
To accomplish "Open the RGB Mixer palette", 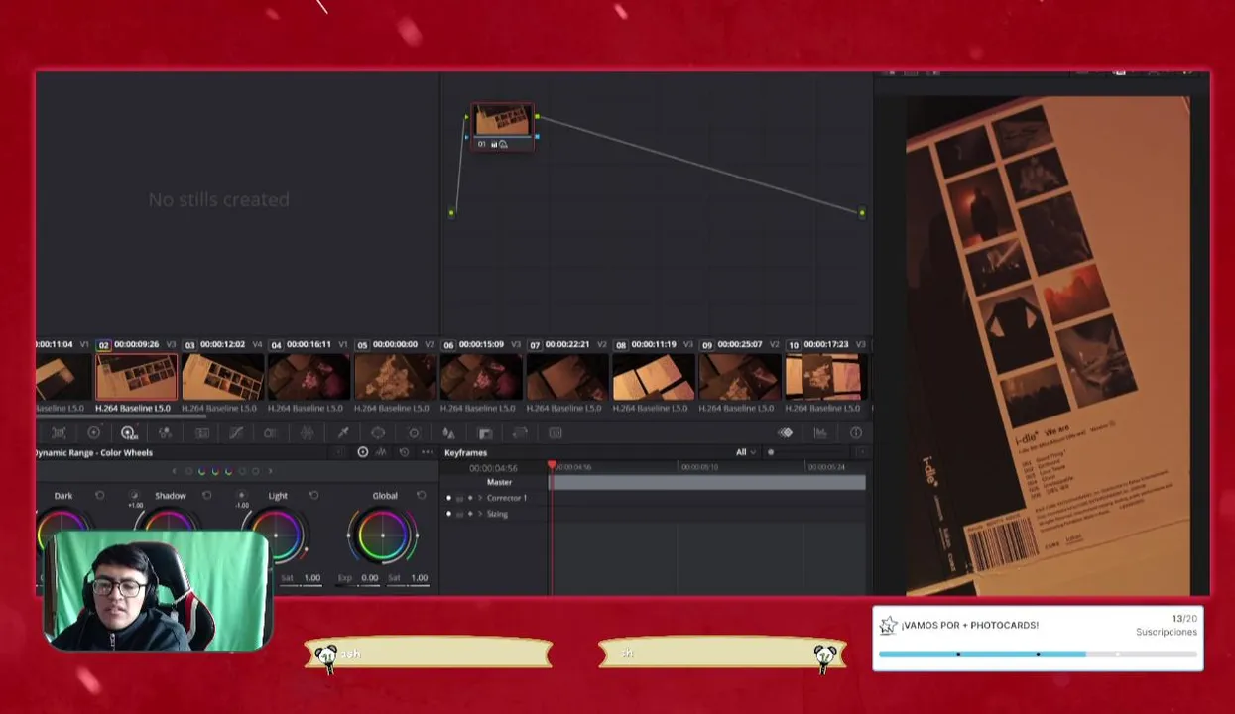I will pyautogui.click(x=165, y=432).
